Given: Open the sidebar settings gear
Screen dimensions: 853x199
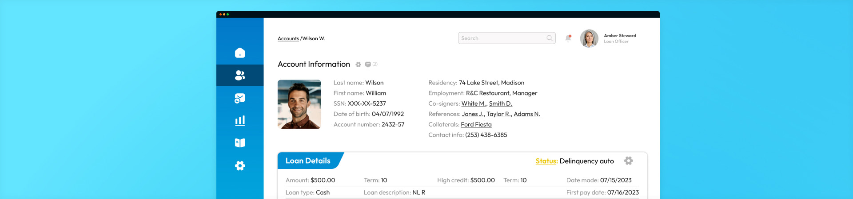Looking at the screenshot, I should pyautogui.click(x=240, y=166).
